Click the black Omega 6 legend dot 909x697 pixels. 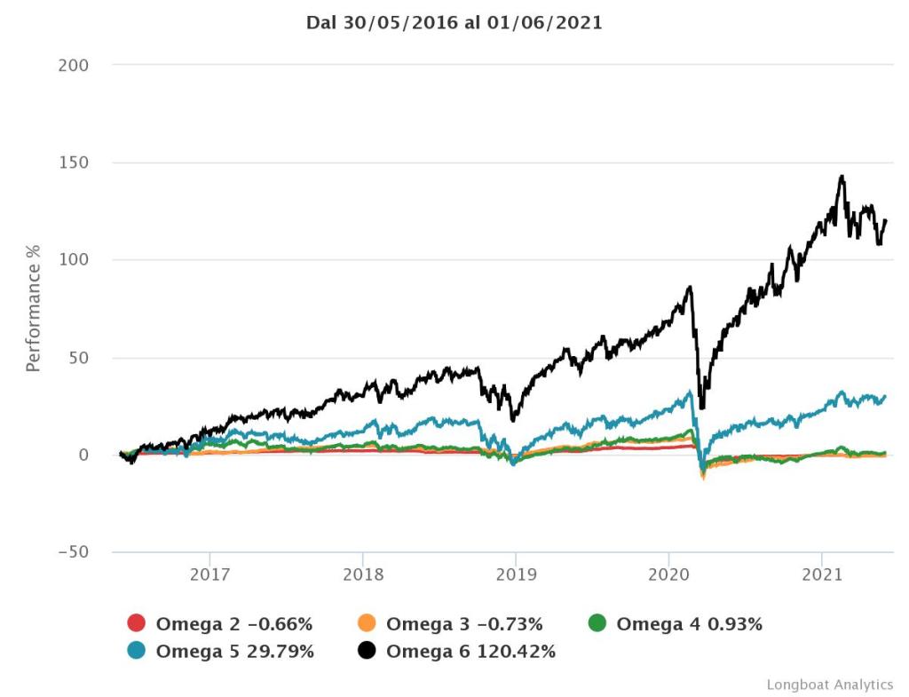pos(367,651)
